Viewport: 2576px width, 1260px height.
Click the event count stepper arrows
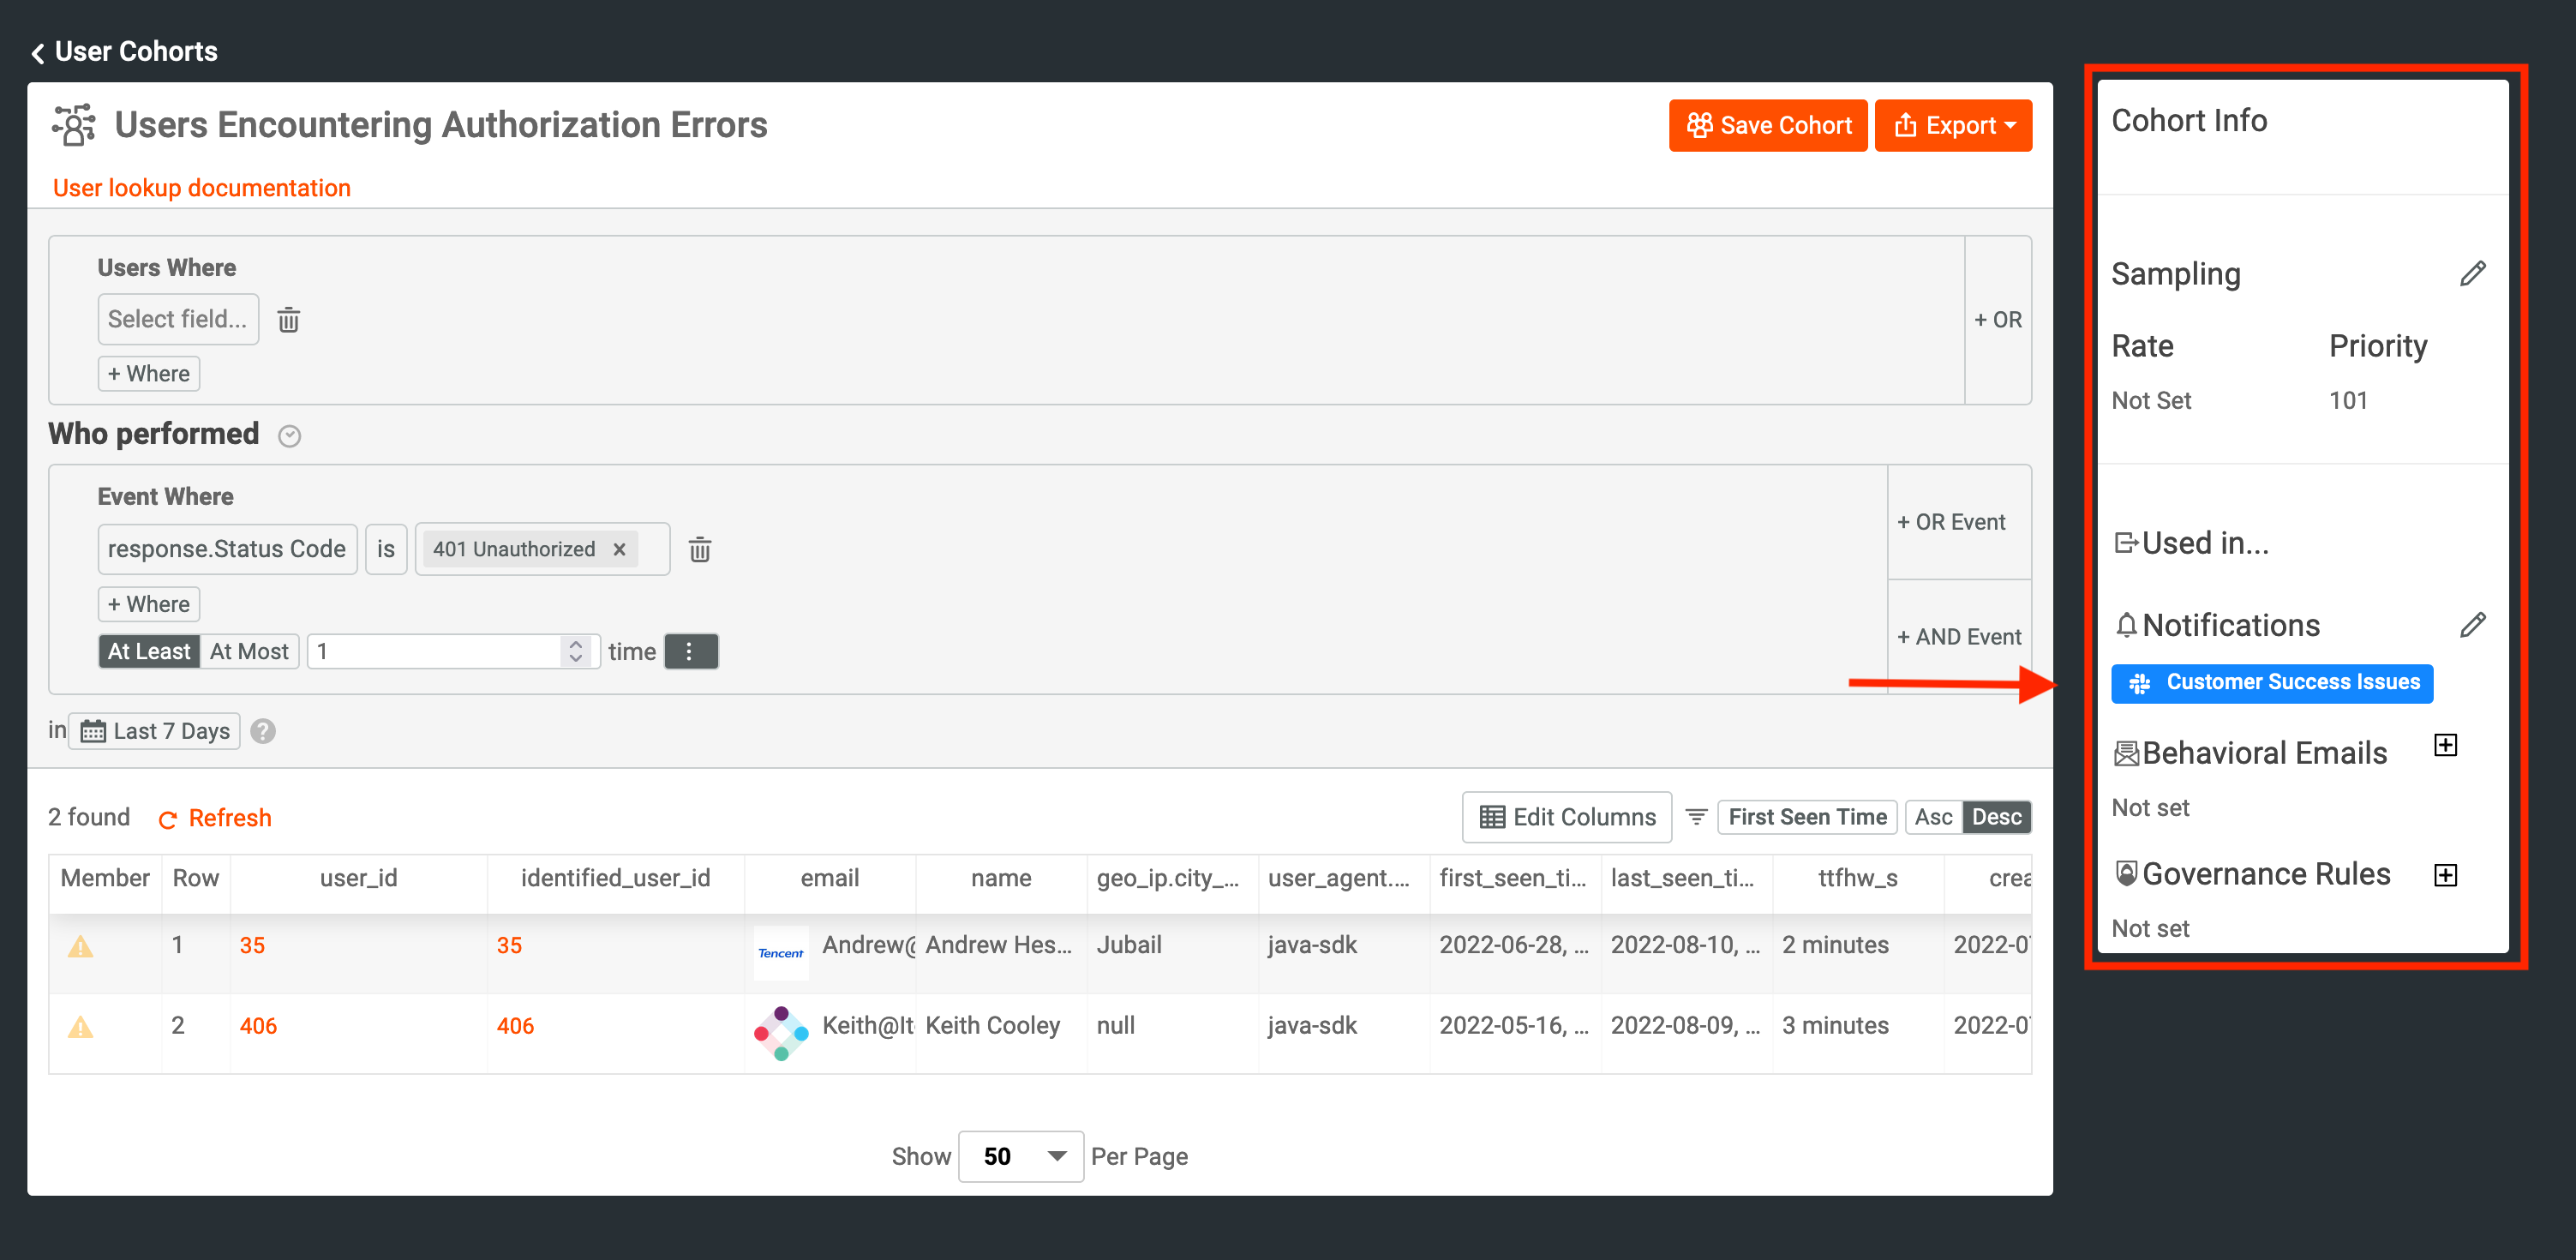coord(575,652)
